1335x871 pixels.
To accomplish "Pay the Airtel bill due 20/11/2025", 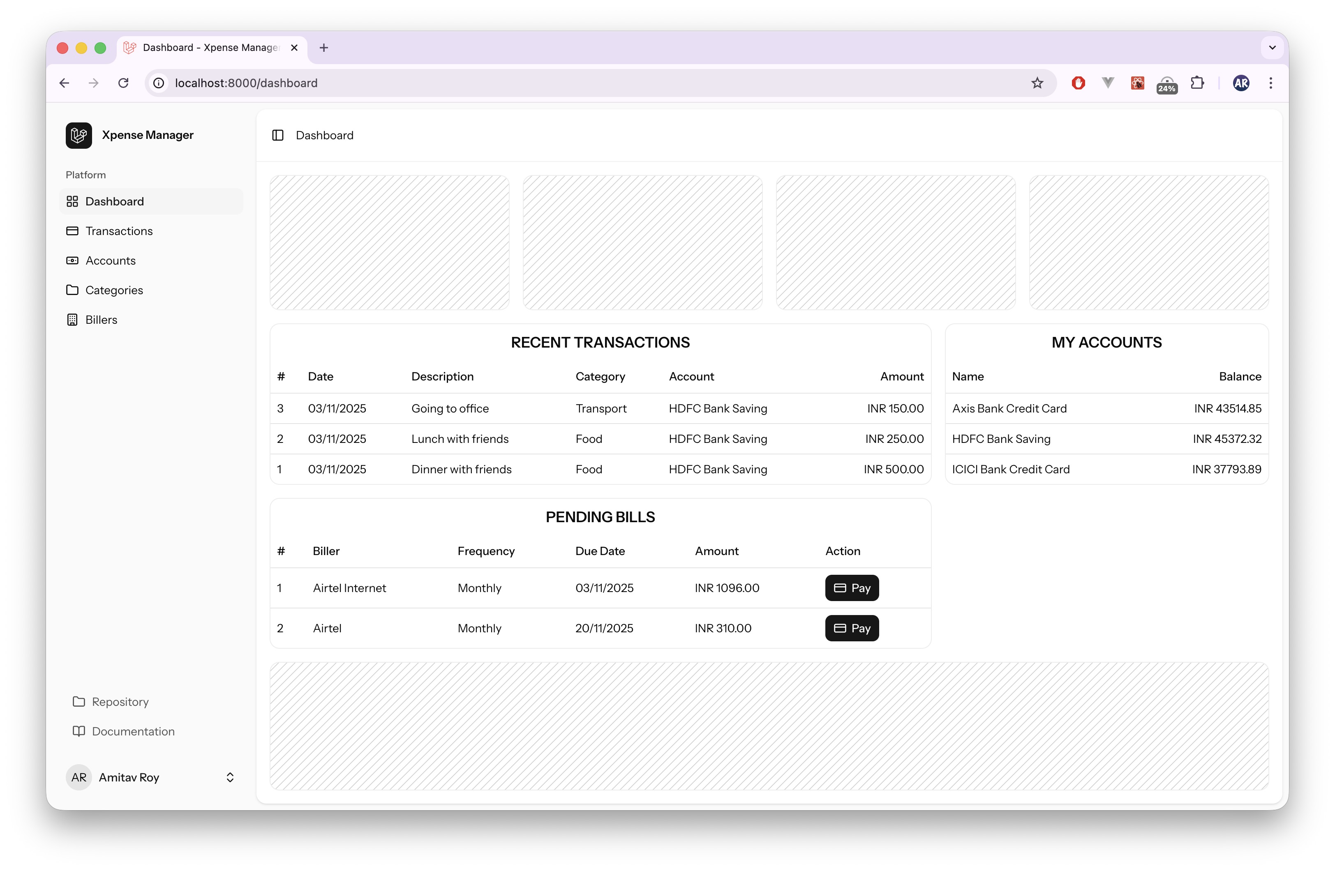I will pyautogui.click(x=852, y=628).
